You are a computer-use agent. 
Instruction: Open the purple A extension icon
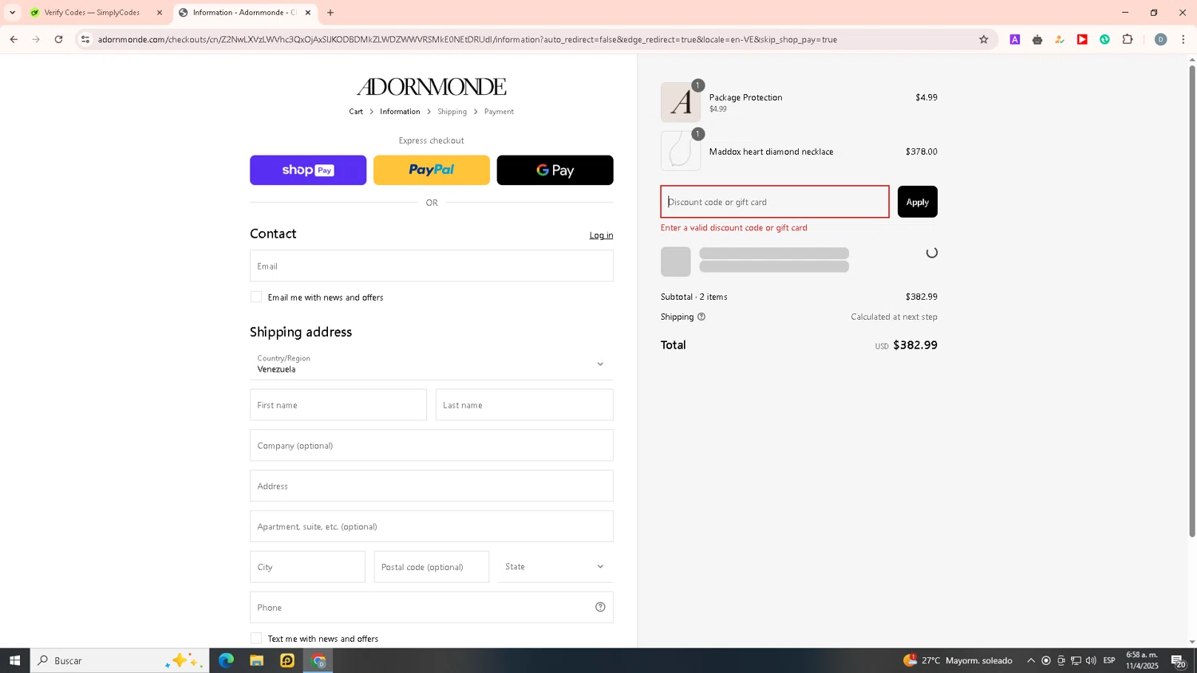[x=1015, y=39]
